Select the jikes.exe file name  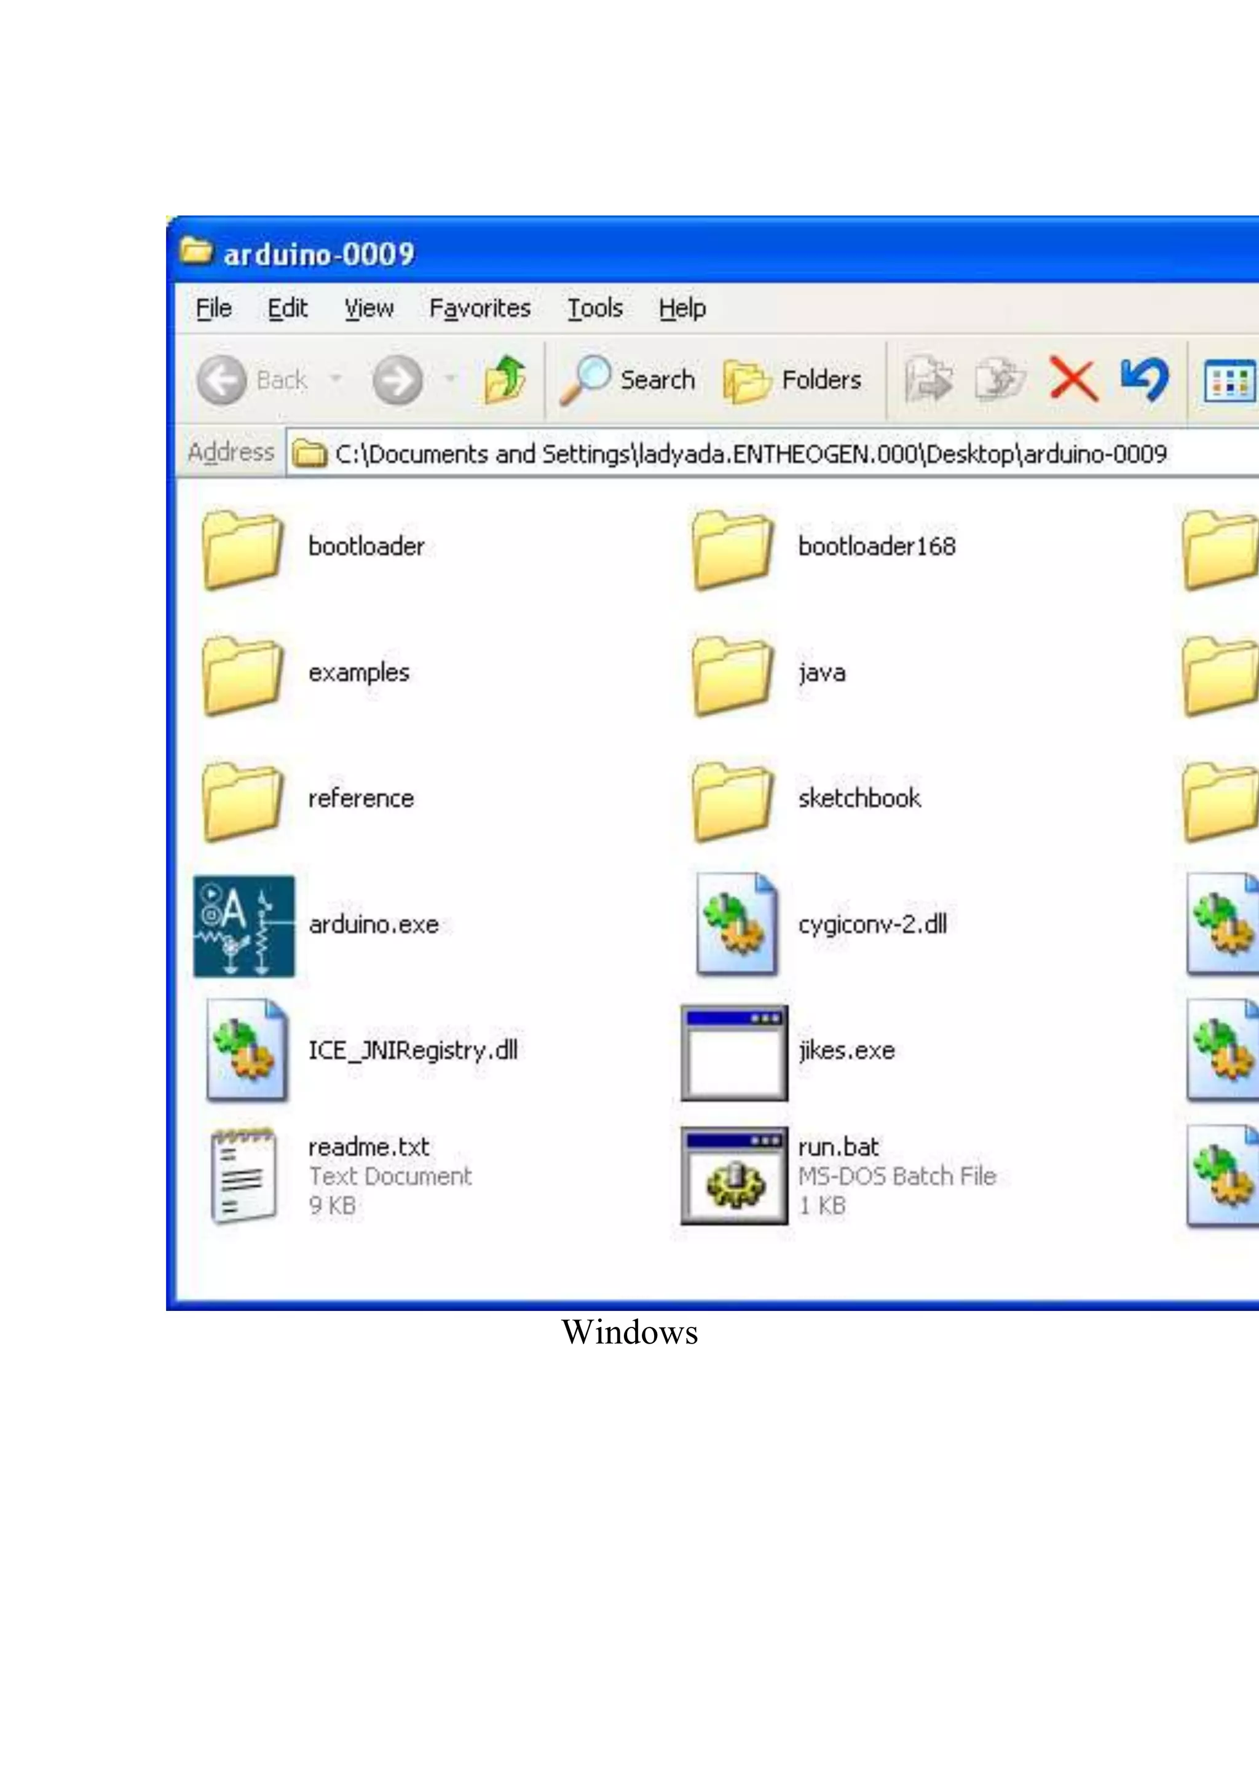[847, 1051]
